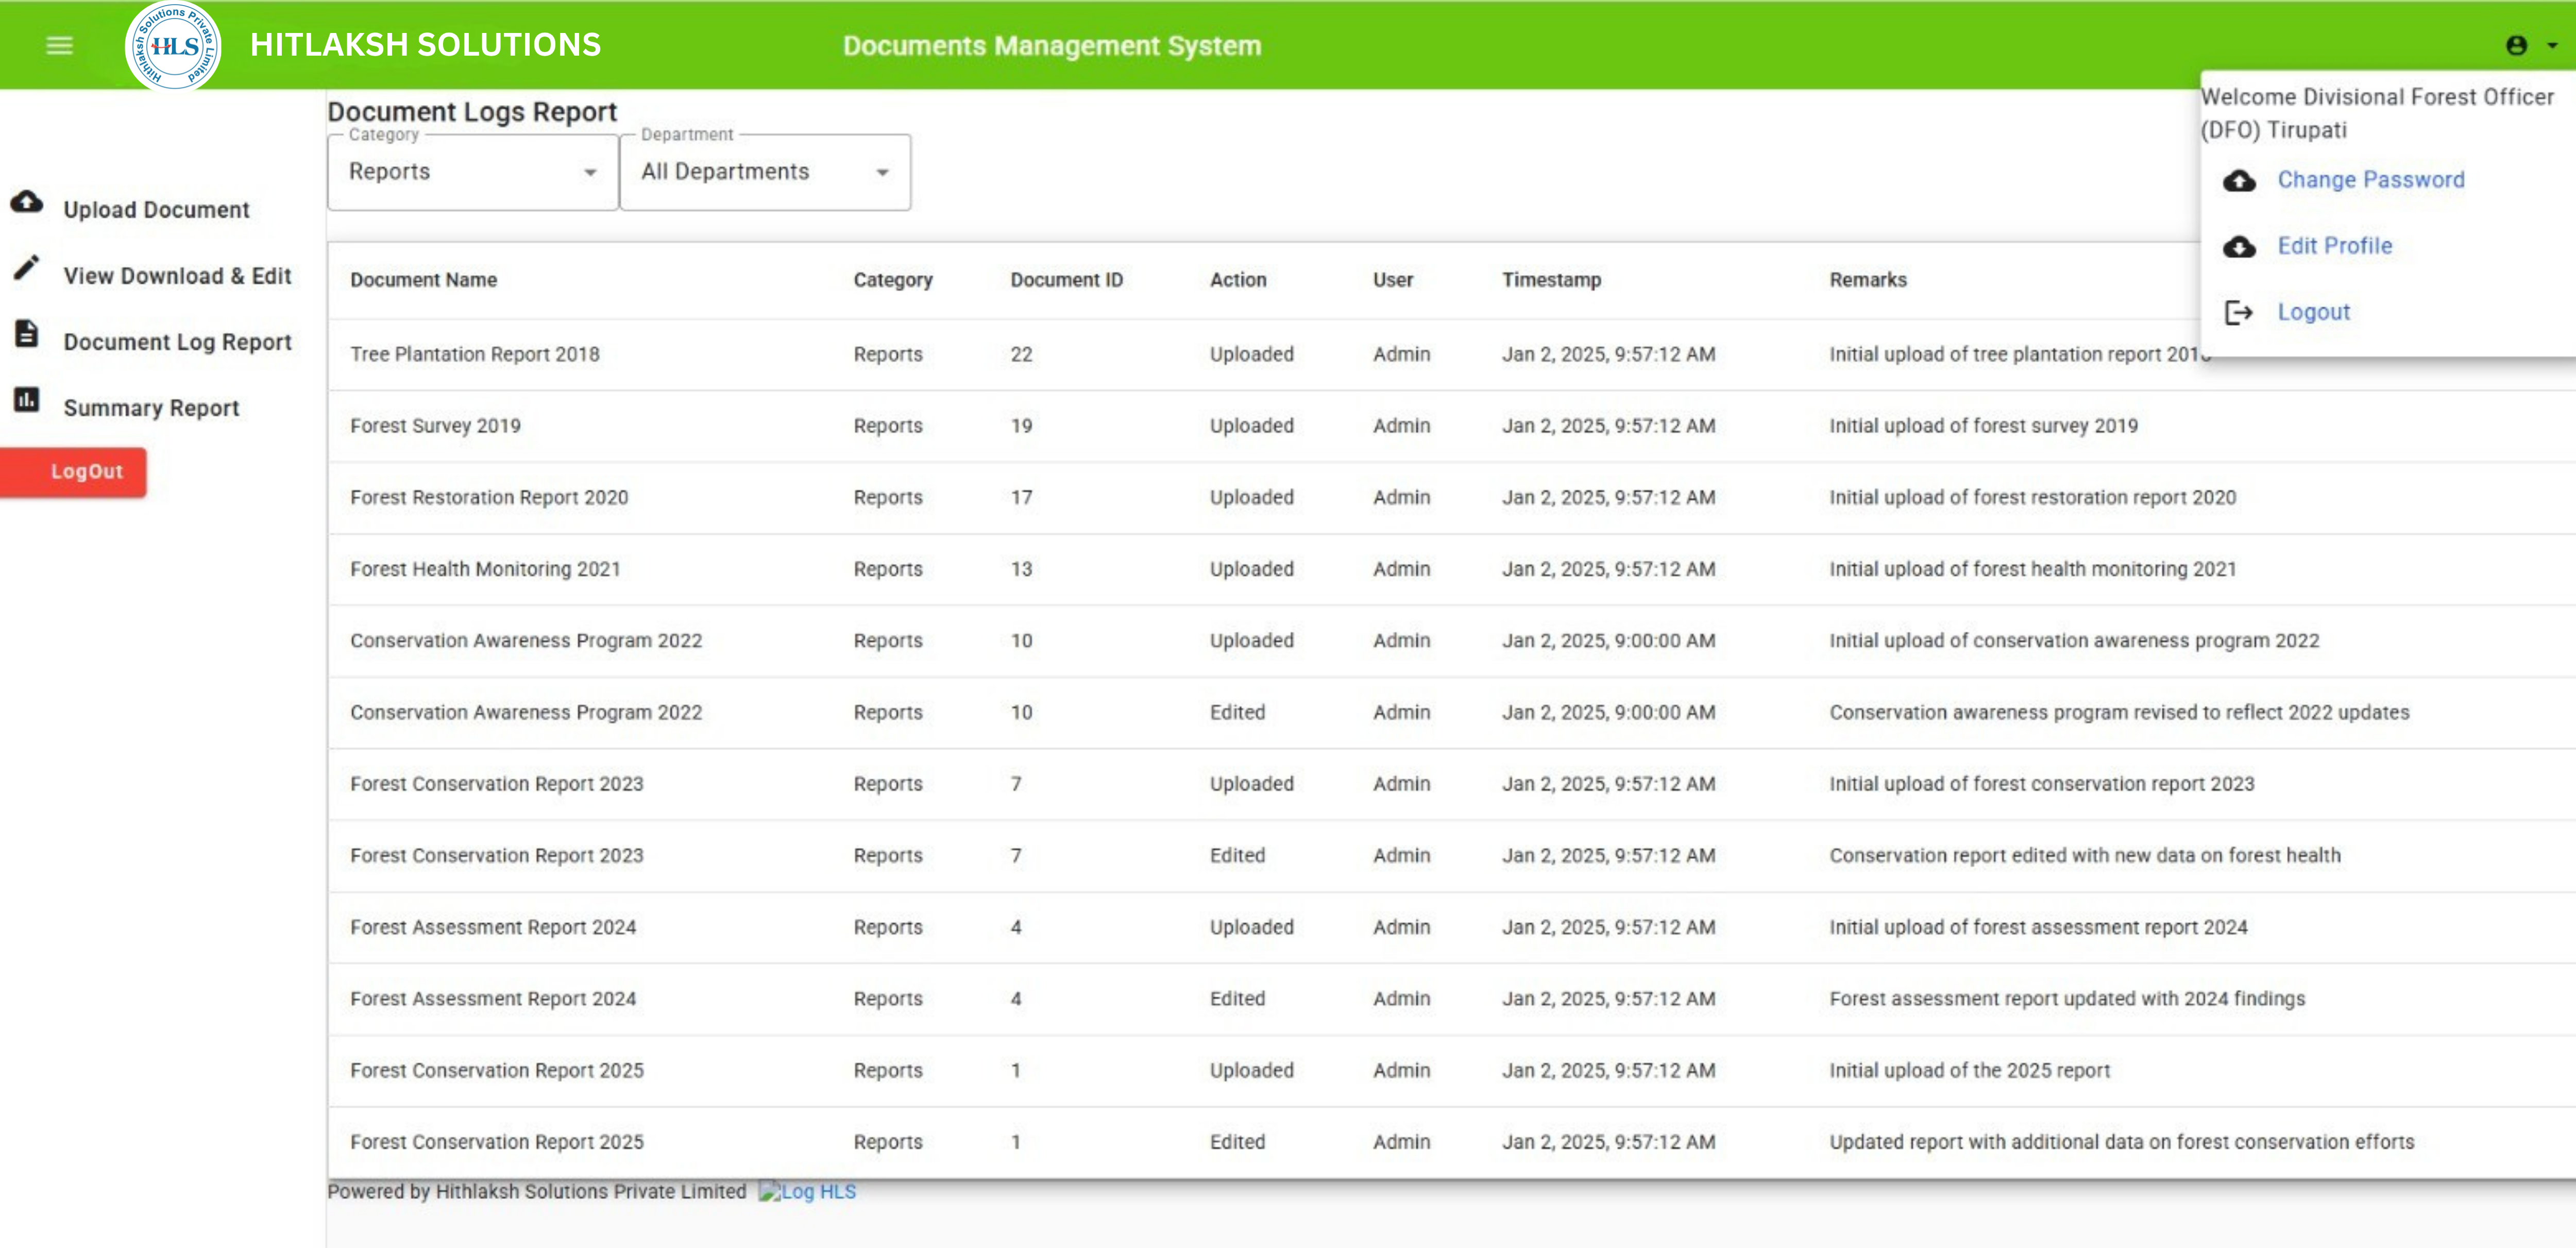Toggle the account menu caret arrow

coord(2552,46)
